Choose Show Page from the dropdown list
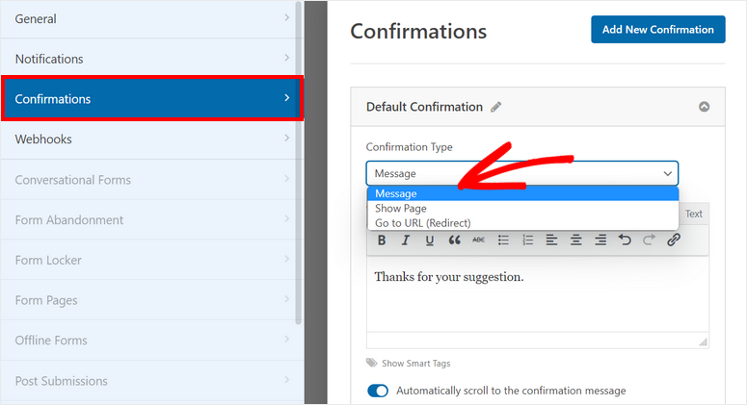The height and width of the screenshot is (405, 747). tap(401, 208)
